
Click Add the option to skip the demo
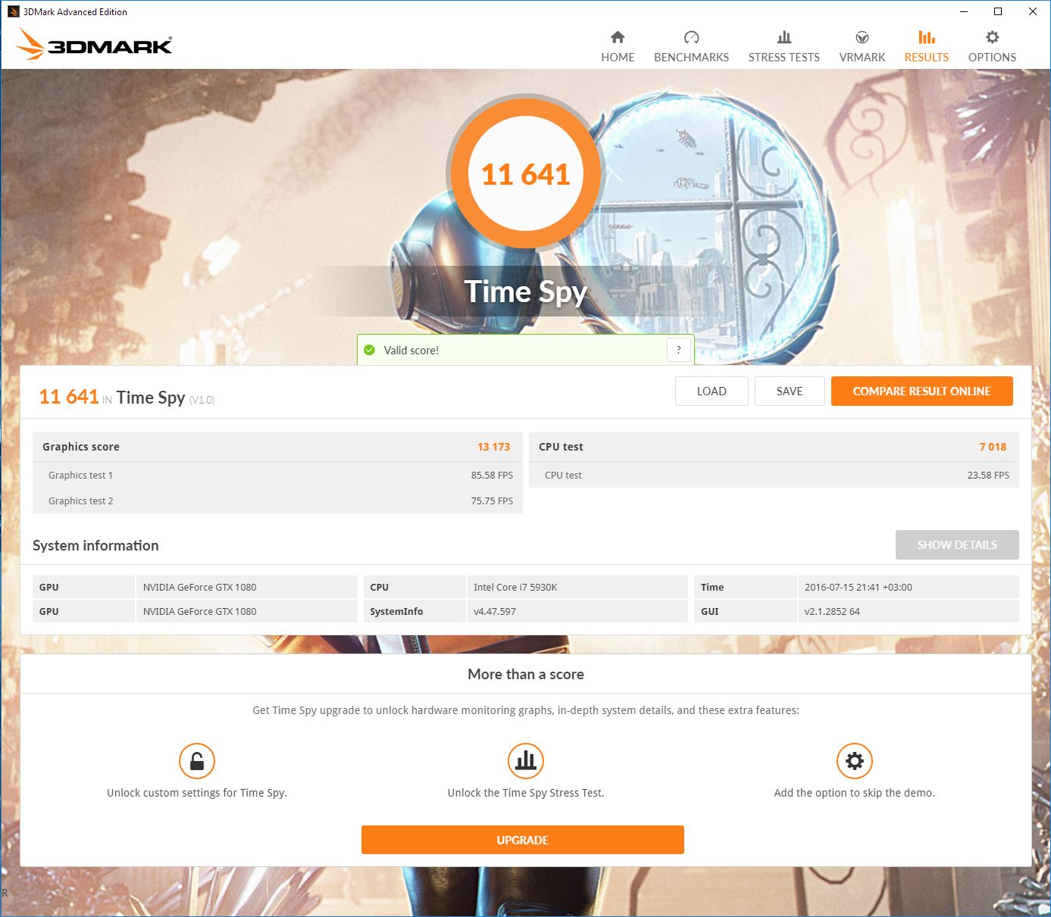855,793
